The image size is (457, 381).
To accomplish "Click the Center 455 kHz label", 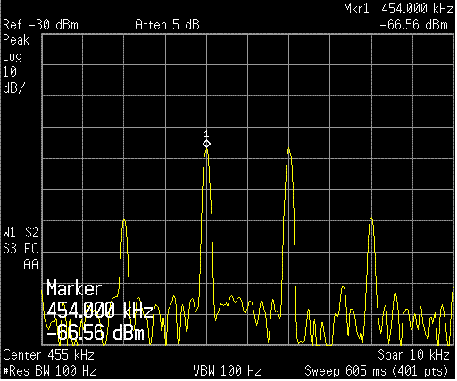I will [48, 355].
